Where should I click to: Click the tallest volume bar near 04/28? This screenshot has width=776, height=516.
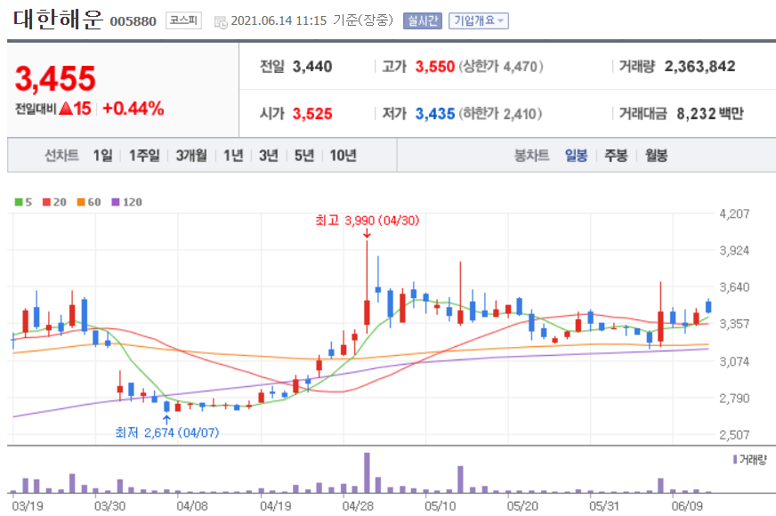367,472
